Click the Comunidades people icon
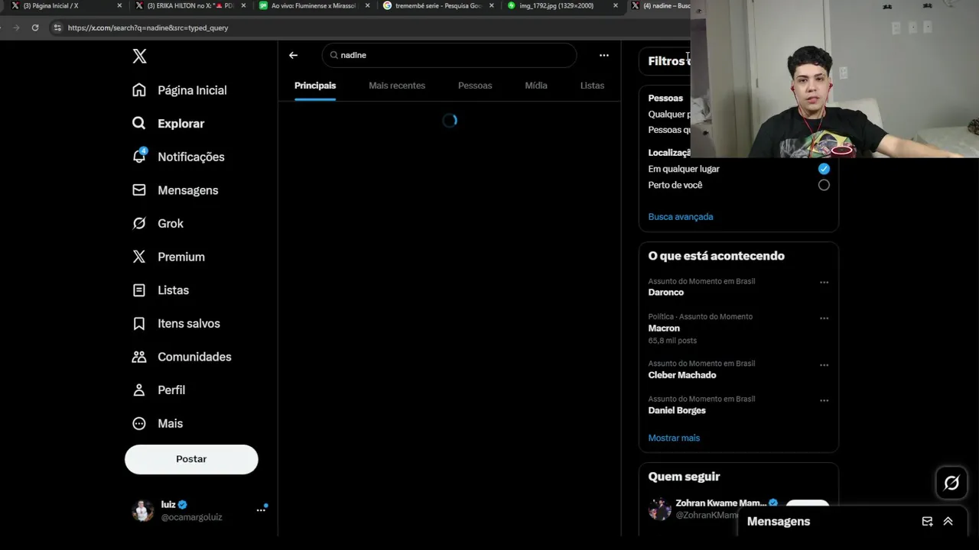 (139, 357)
